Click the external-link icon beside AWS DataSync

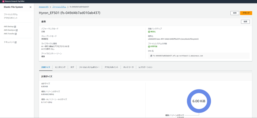17,30
